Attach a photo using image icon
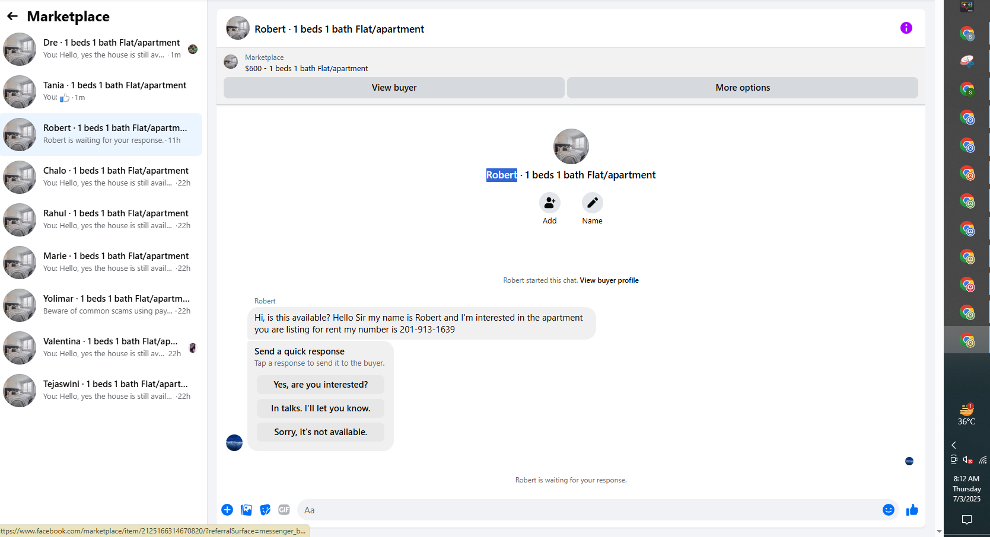The width and height of the screenshot is (990, 537). pos(246,510)
